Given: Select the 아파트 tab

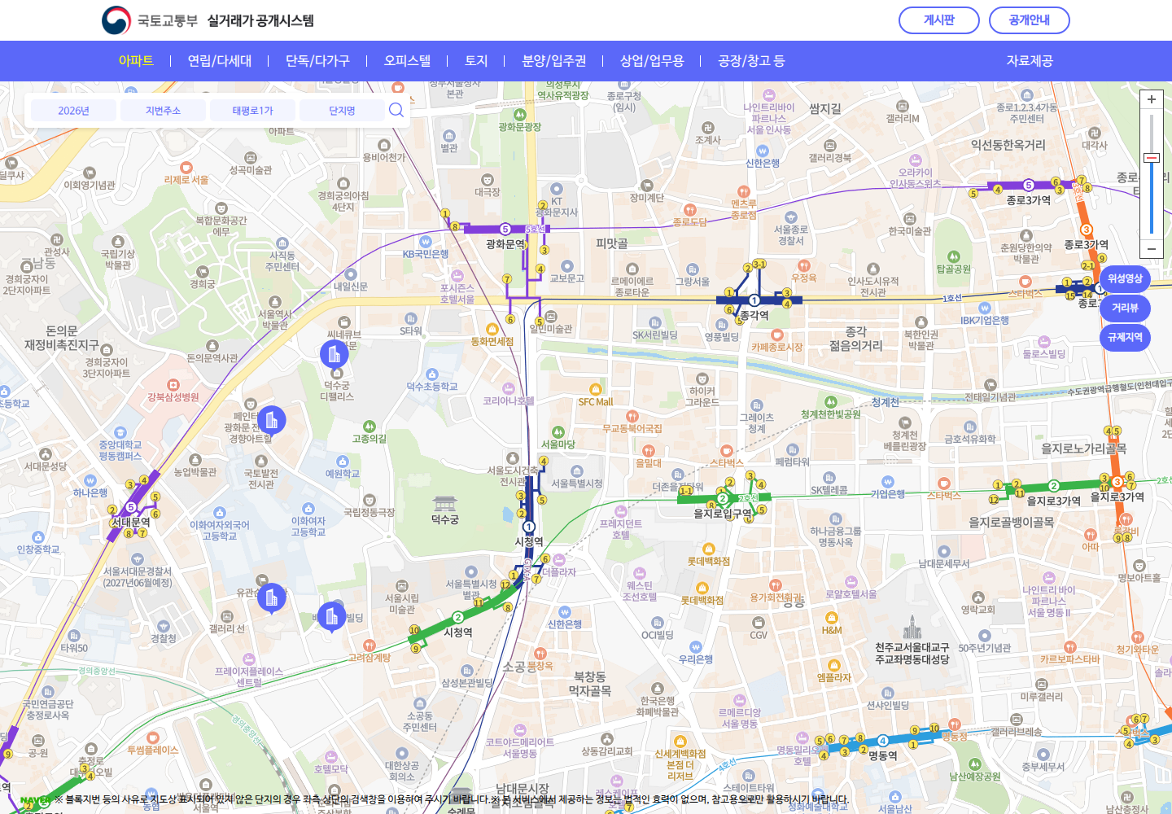Looking at the screenshot, I should [x=136, y=60].
